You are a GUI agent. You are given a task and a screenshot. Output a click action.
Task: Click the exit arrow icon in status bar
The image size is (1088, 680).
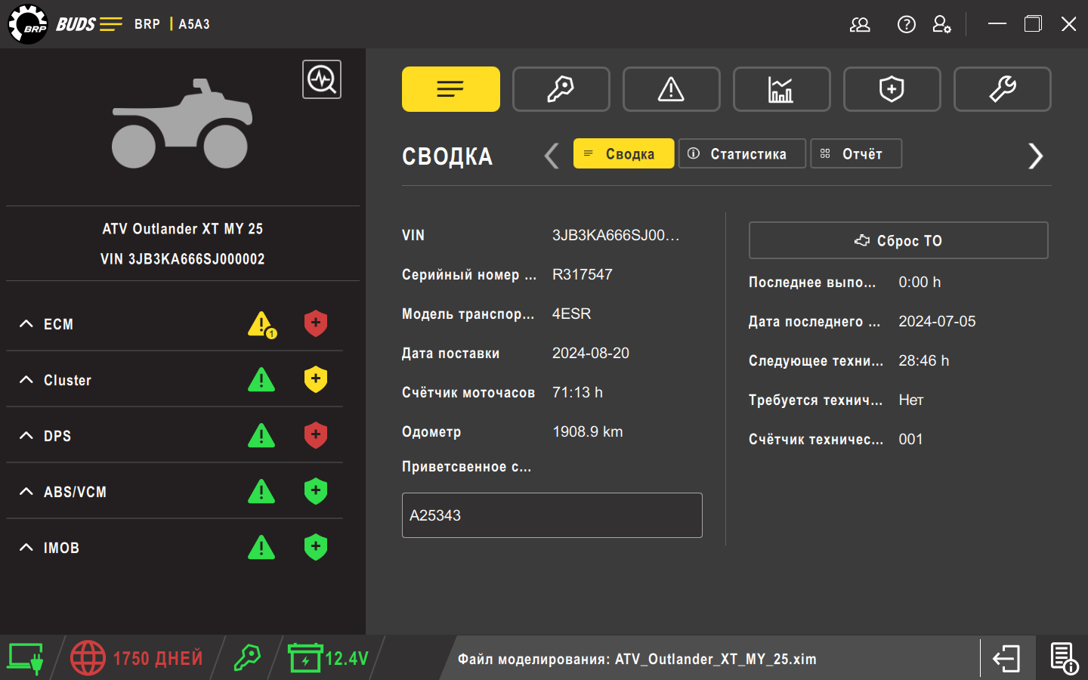(x=1006, y=658)
